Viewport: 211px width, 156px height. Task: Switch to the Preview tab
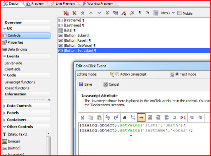[x=35, y=3]
